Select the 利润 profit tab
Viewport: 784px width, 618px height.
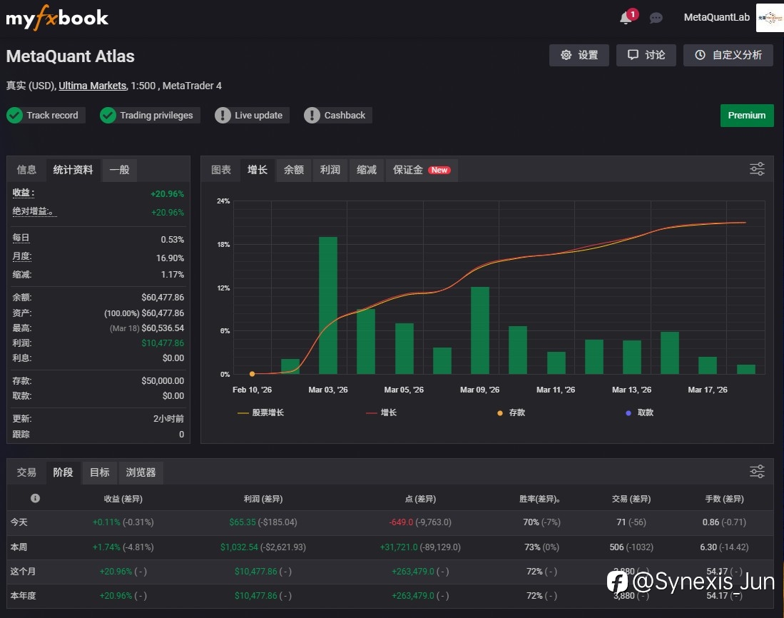click(x=330, y=170)
